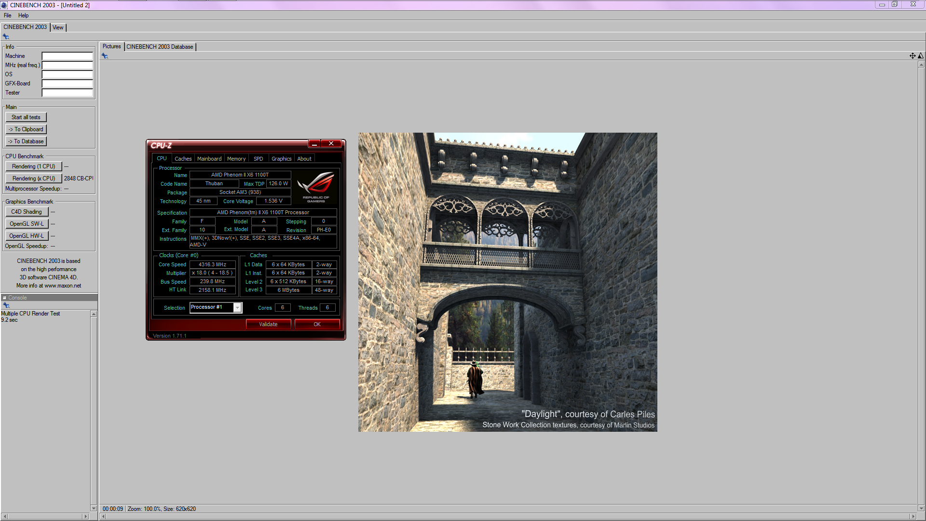
Task: Click the AMD Phenom II X6 1100T name field
Action: pyautogui.click(x=240, y=175)
